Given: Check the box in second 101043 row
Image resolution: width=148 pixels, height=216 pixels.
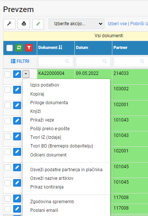Looking at the screenshot, I should coord(8,136).
